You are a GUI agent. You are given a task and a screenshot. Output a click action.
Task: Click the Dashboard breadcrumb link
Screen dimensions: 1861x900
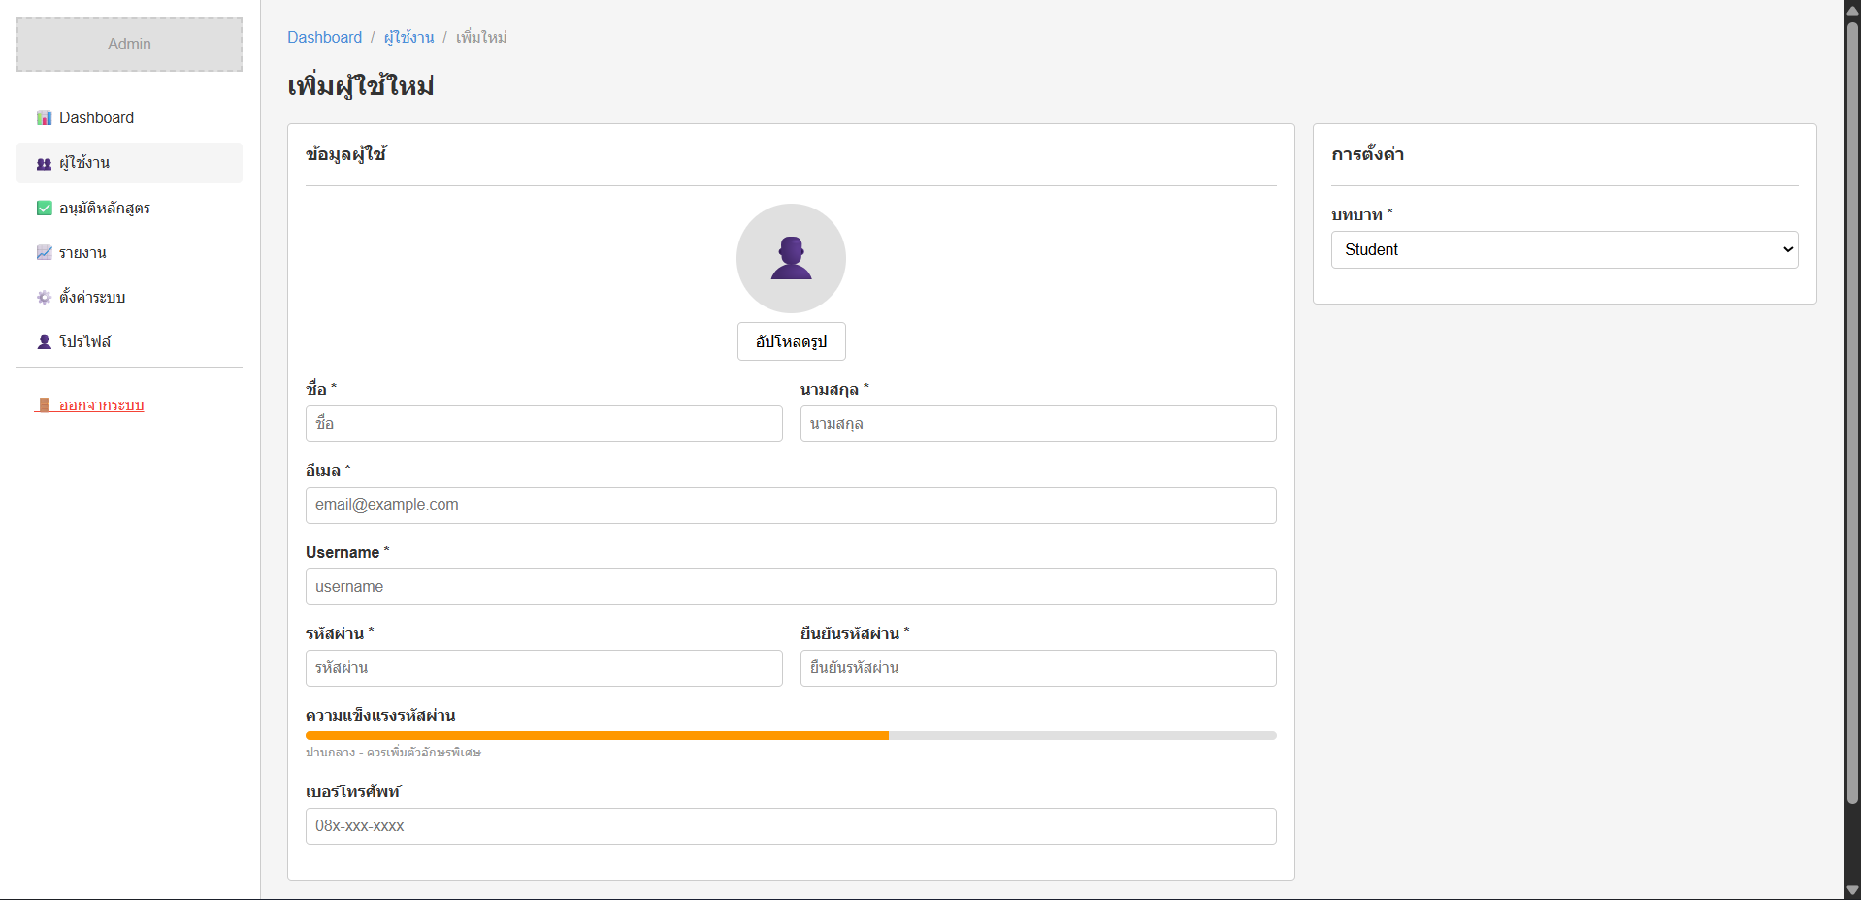(x=324, y=38)
